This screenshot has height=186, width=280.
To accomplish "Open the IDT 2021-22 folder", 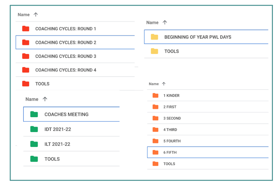I will tap(58, 129).
